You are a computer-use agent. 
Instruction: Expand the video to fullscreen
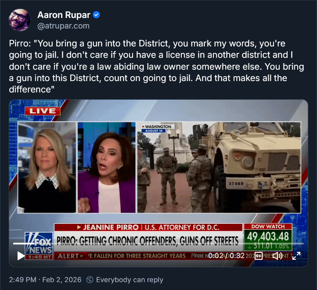(x=296, y=256)
